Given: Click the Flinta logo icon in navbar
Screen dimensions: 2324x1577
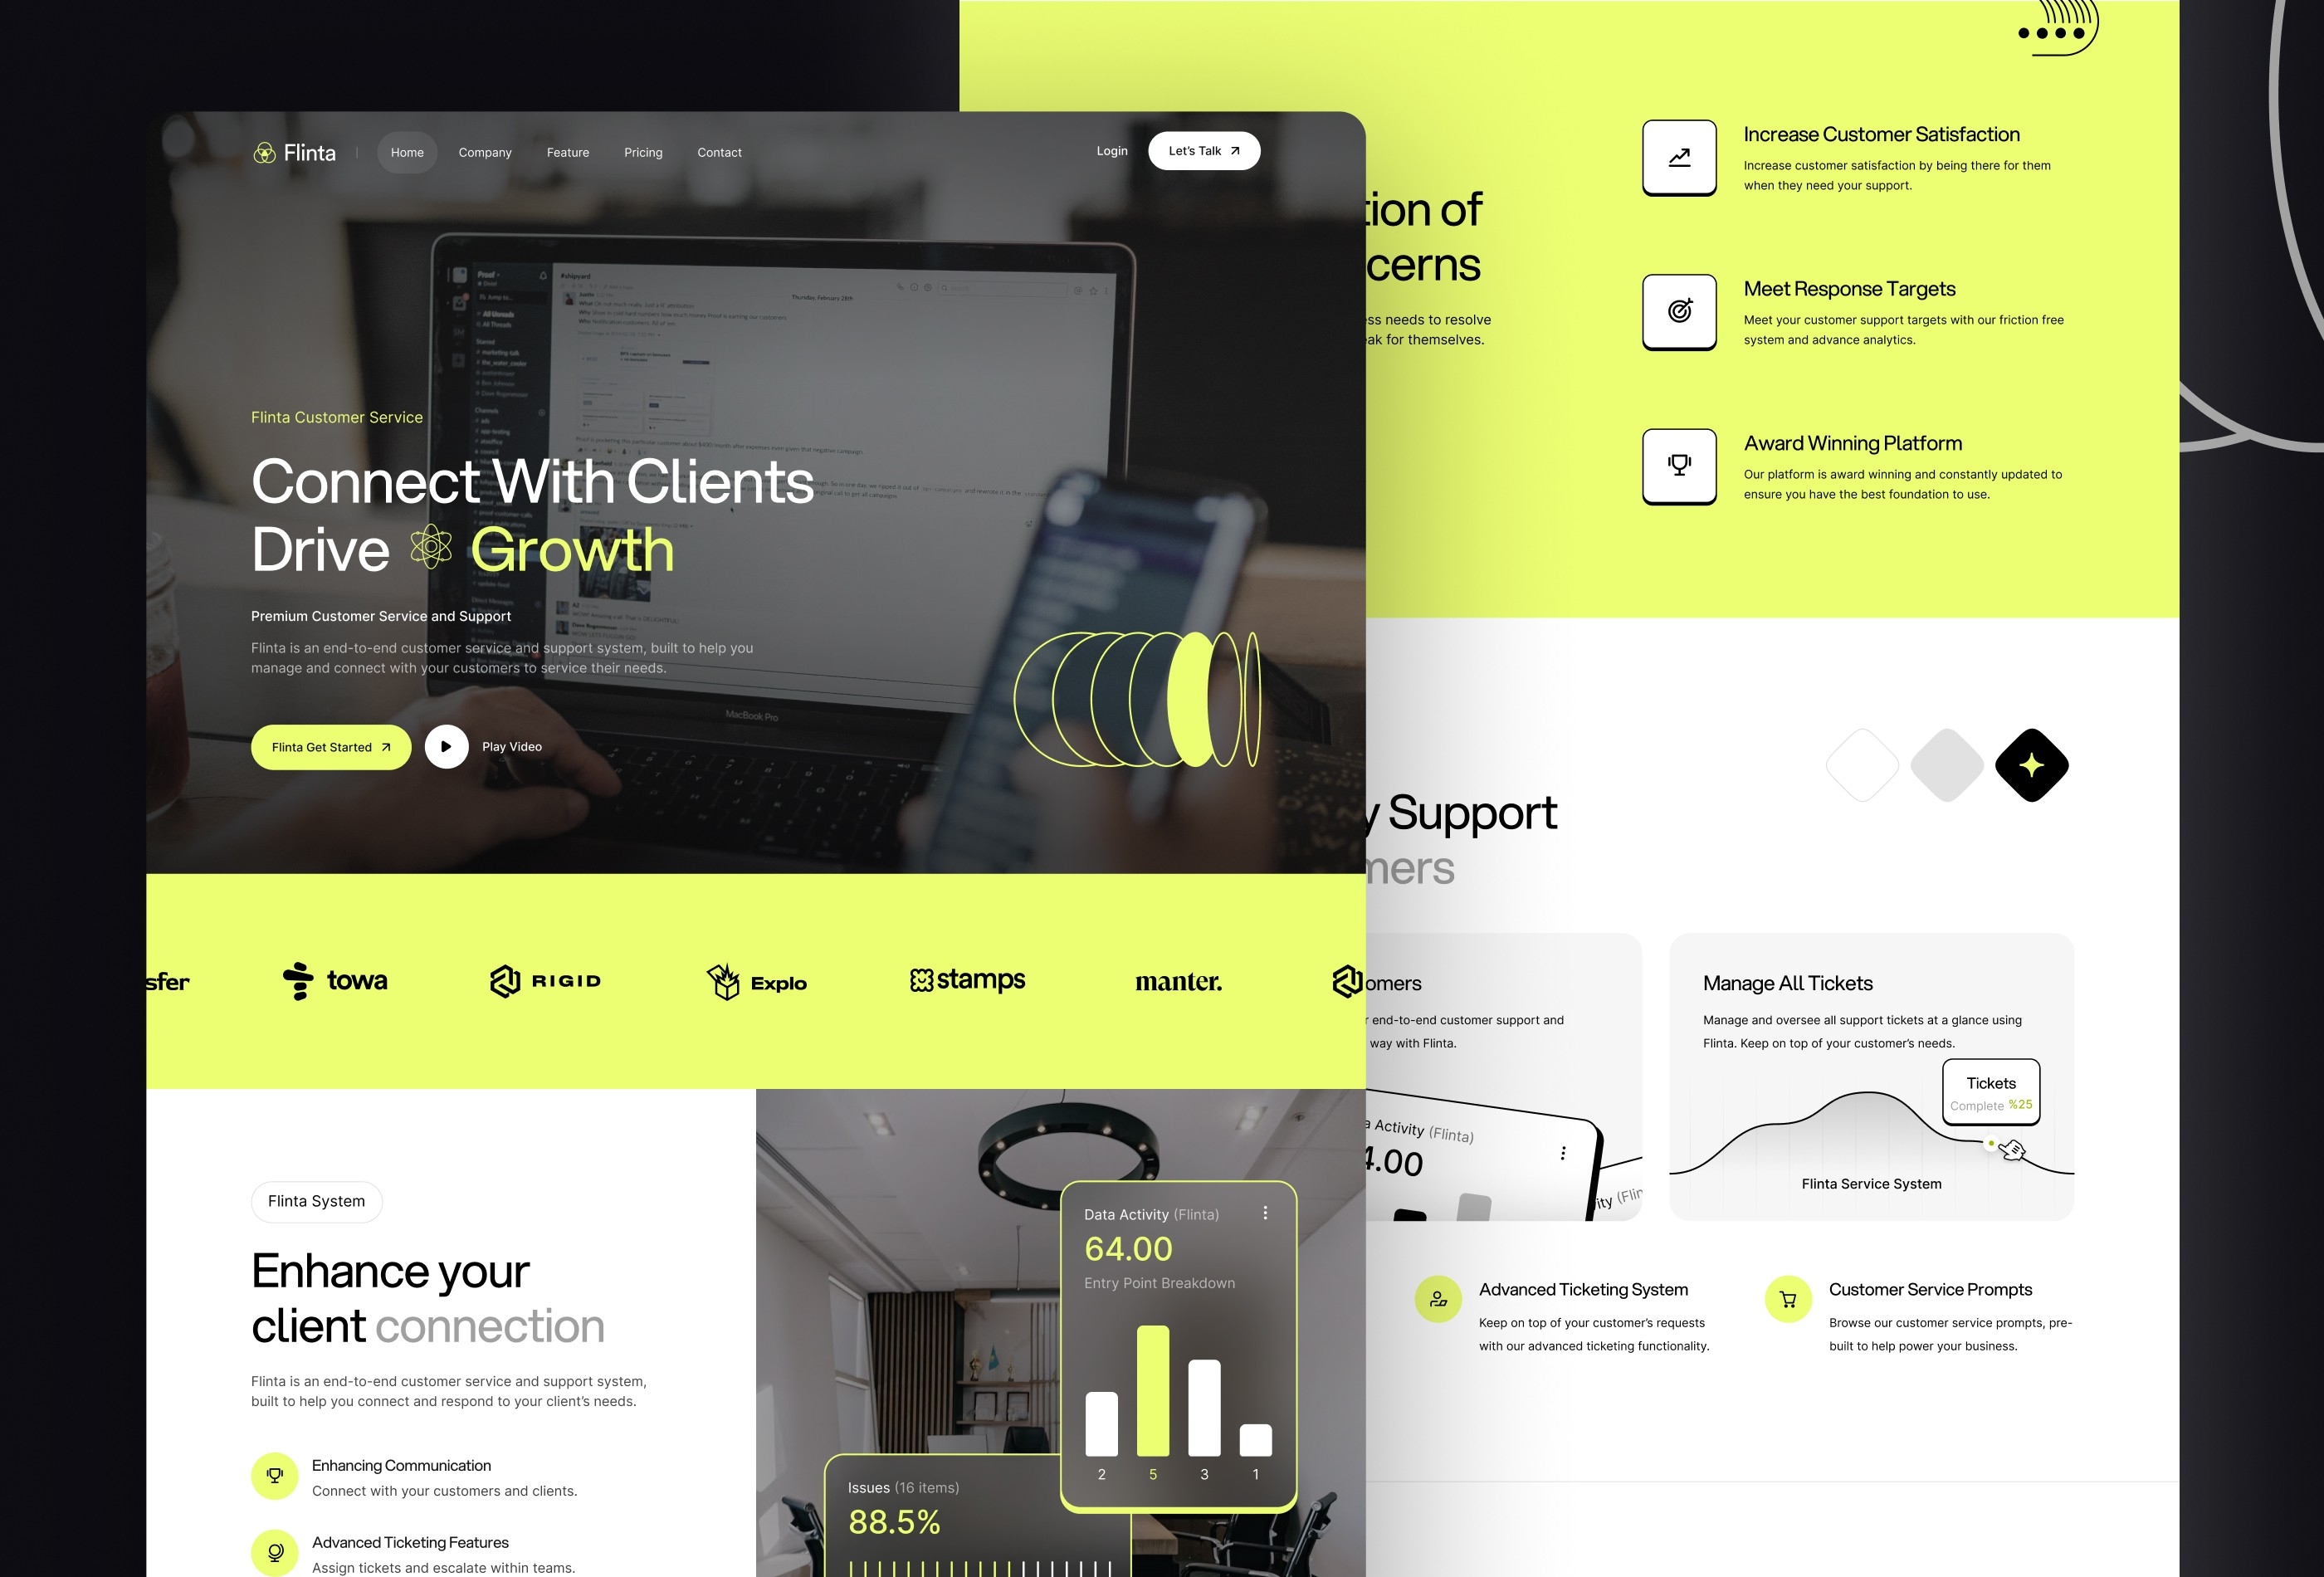Looking at the screenshot, I should click(267, 151).
